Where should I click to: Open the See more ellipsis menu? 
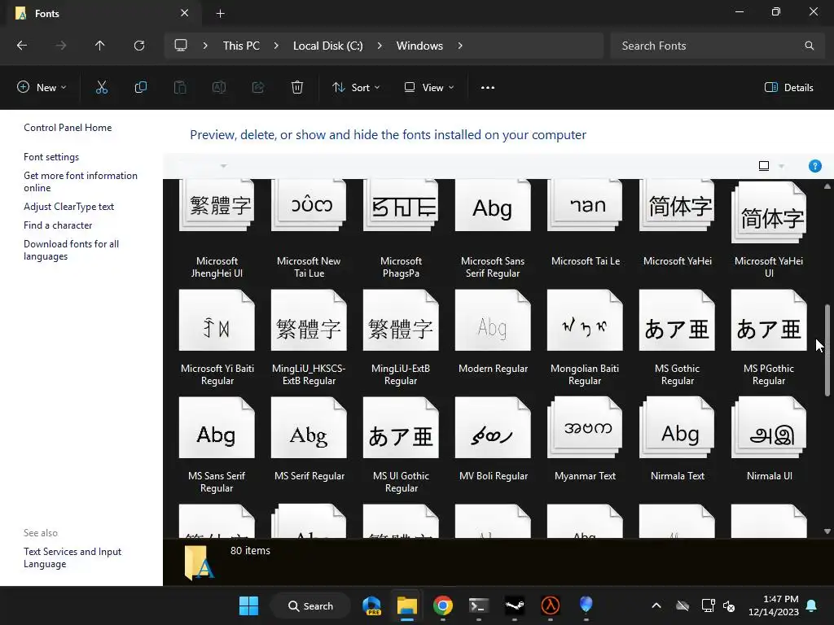(488, 88)
